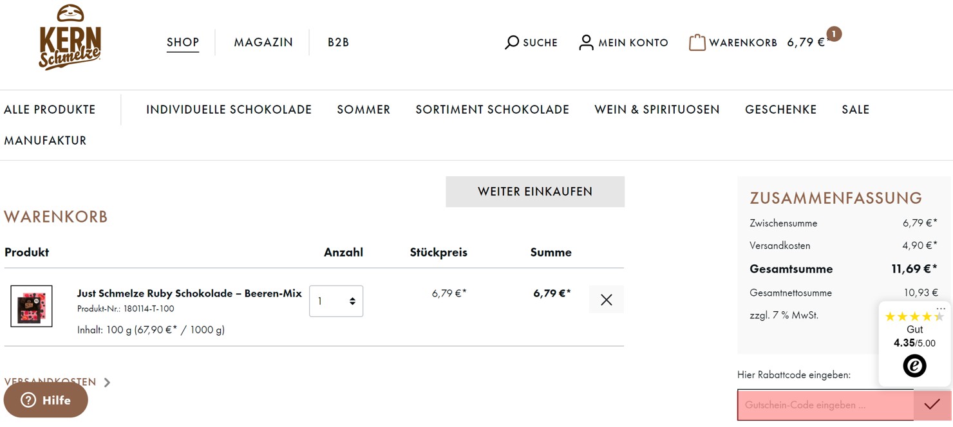Click the rating score 4.35/5.00
The width and height of the screenshot is (953, 427).
914,343
